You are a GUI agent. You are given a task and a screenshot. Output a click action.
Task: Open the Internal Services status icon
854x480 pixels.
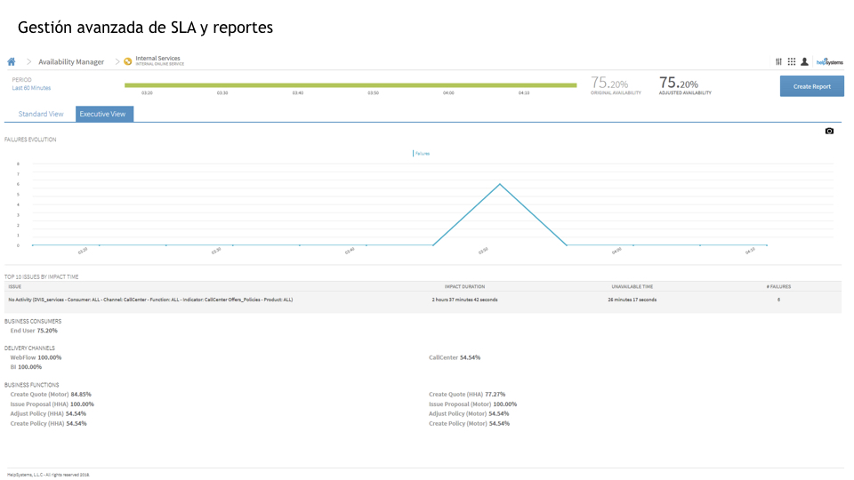coord(127,61)
